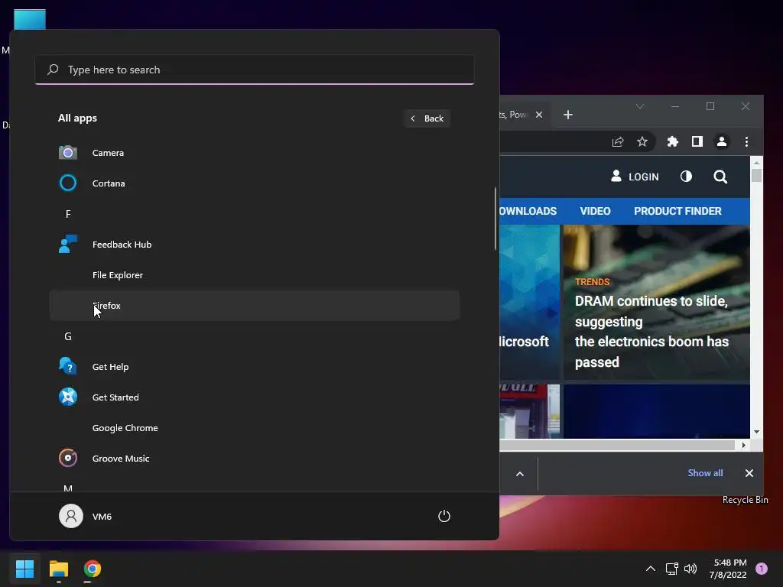Launch Google Chrome from All apps
Image resolution: width=783 pixels, height=587 pixels.
(x=254, y=428)
